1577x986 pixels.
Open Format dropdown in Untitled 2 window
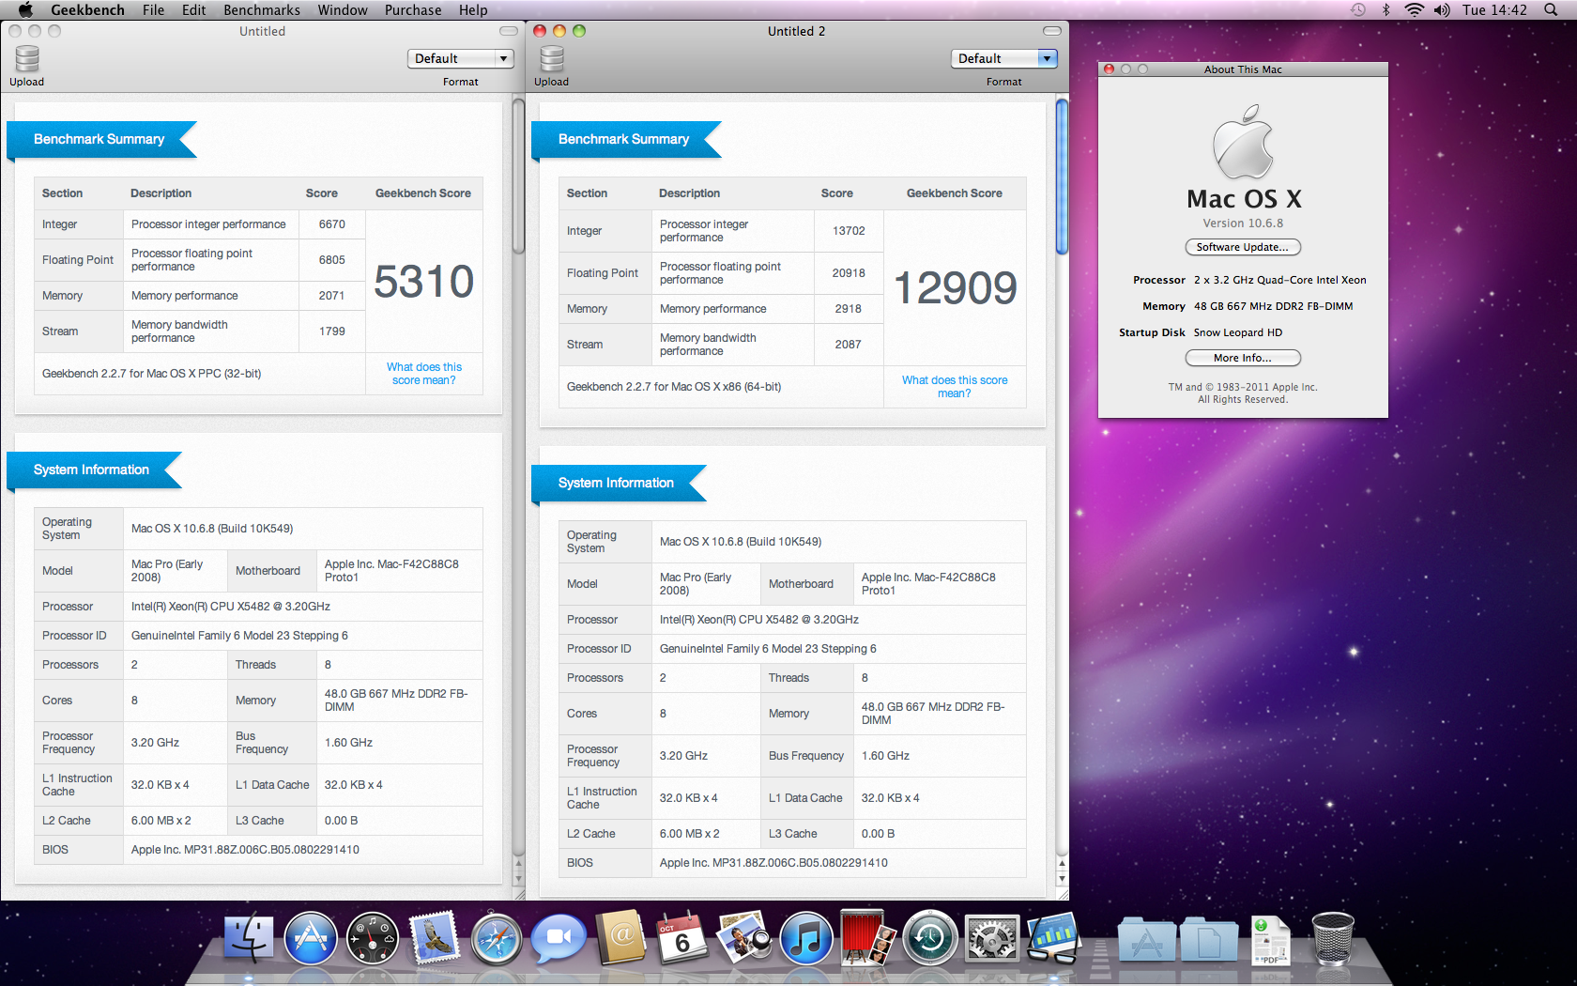click(1004, 58)
